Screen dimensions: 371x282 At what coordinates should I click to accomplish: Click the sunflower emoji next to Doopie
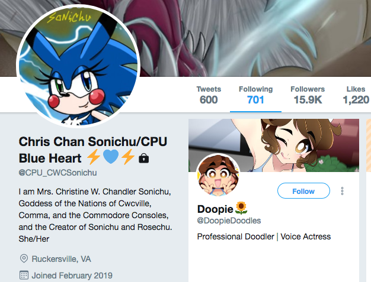[241, 208]
